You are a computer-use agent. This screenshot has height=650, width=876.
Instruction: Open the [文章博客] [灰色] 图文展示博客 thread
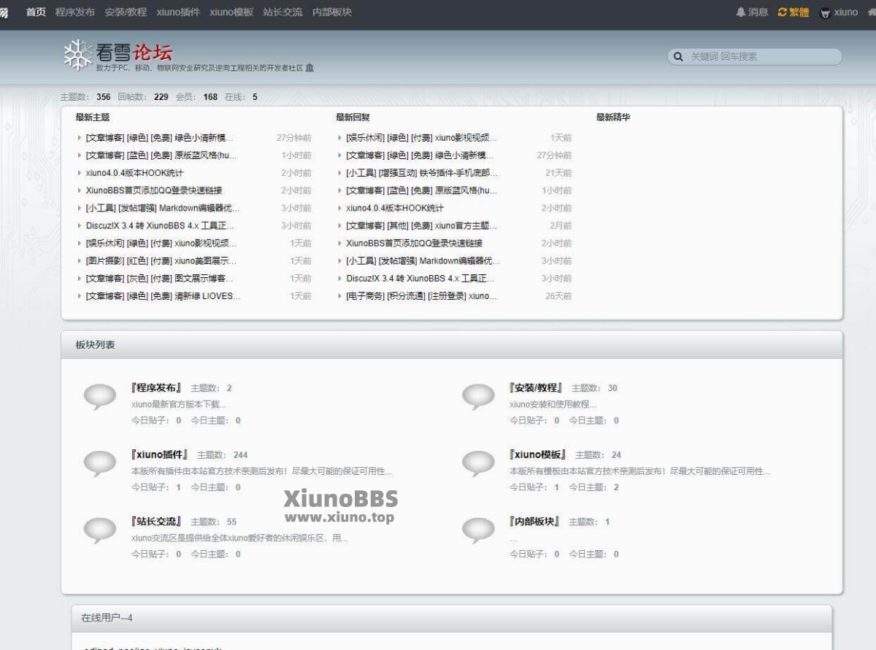(x=160, y=278)
